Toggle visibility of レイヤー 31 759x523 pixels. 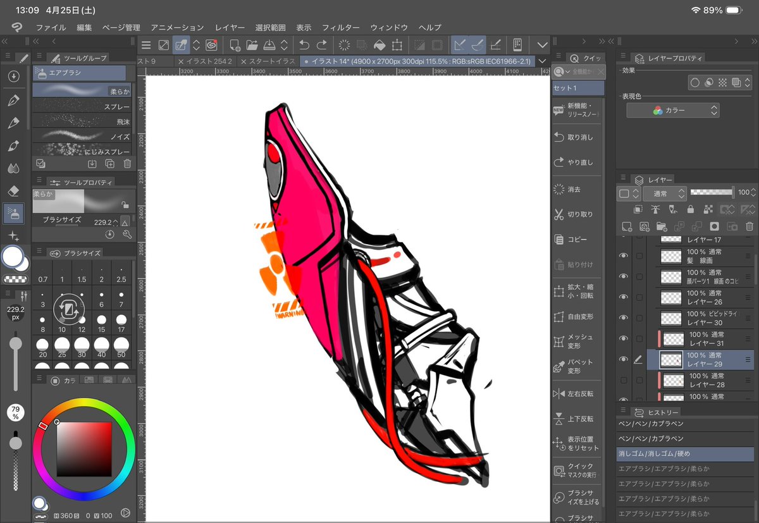(624, 338)
